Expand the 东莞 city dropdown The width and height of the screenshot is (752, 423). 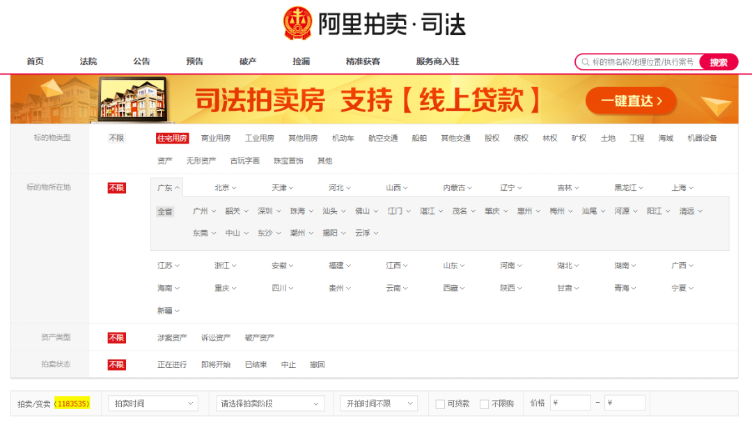coord(204,233)
